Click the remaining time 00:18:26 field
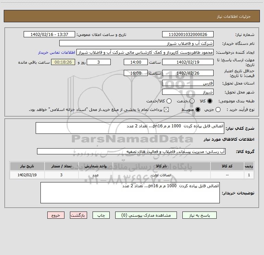264x255 pixels. (x=63, y=62)
